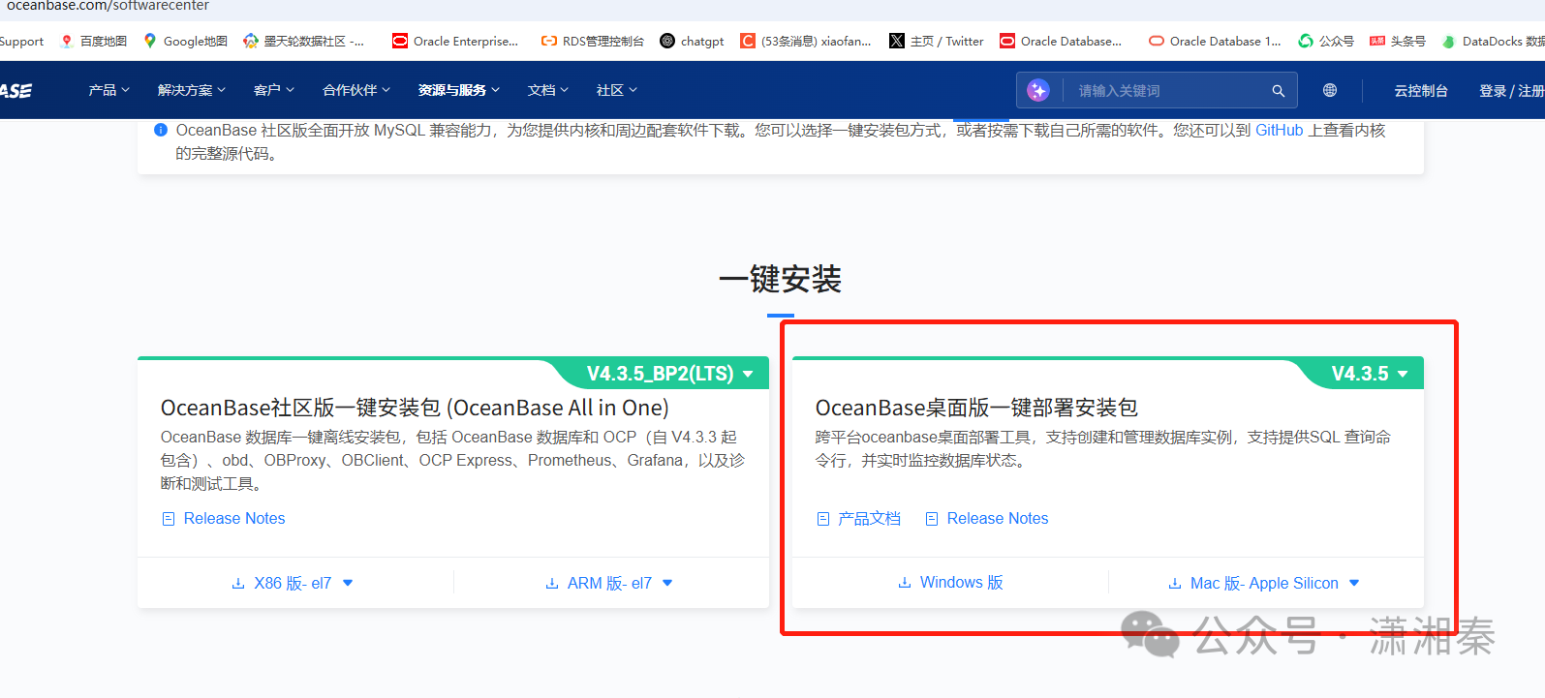The height and width of the screenshot is (698, 1545).
Task: Open the chatgpt bookmark
Action: [x=692, y=41]
